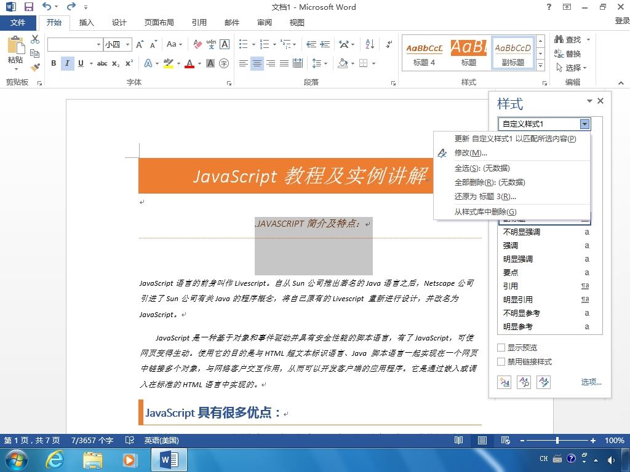This screenshot has width=630, height=472.
Task: Center align the text
Action: point(257,63)
